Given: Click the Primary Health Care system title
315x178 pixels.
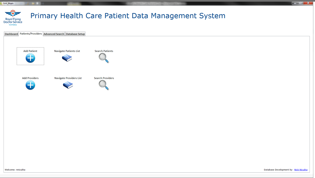Looking at the screenshot, I should point(128,16).
